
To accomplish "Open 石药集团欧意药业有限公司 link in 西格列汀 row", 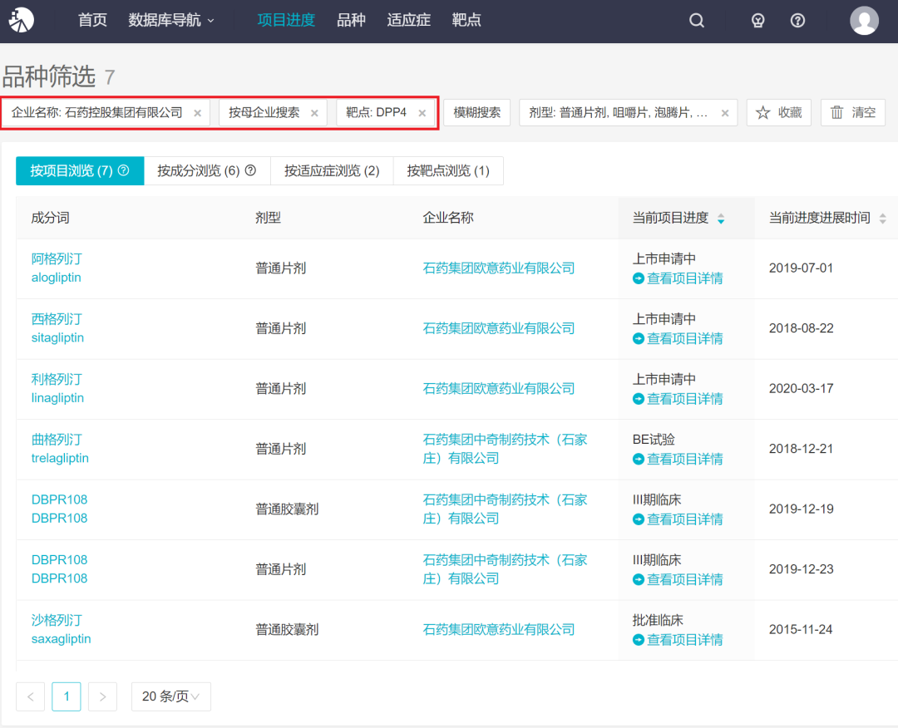I will click(499, 328).
